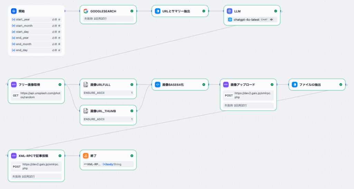Click the code icon on 画像BASE64化 node

(x=157, y=84)
